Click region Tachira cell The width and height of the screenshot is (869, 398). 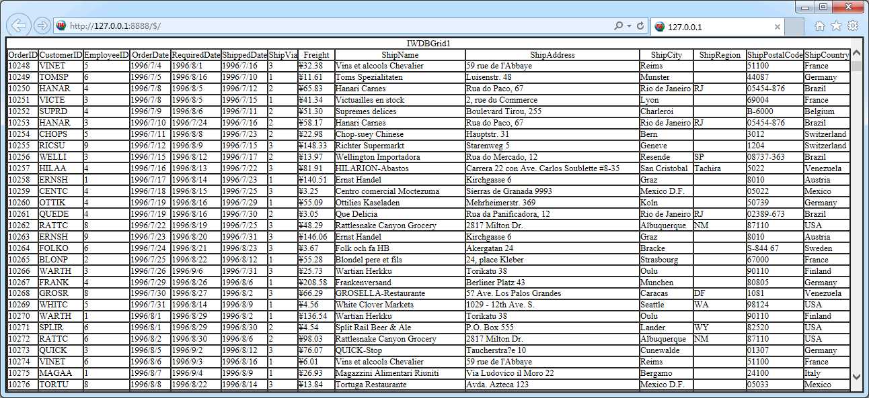[x=720, y=168]
